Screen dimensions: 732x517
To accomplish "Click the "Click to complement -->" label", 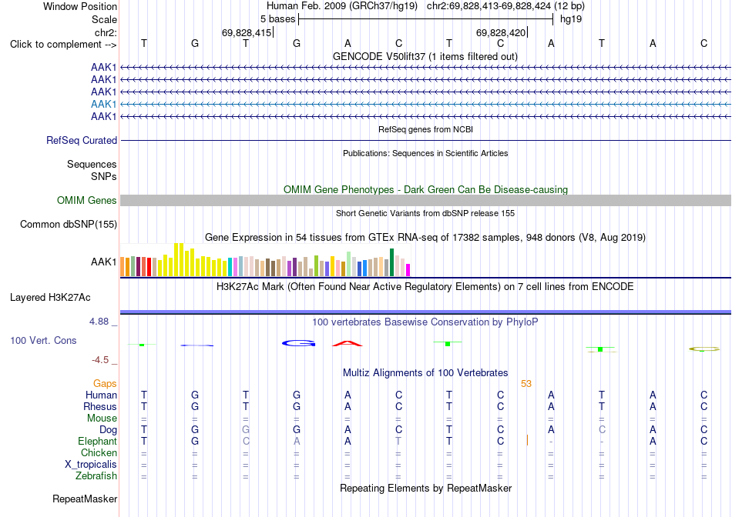I will click(x=63, y=45).
